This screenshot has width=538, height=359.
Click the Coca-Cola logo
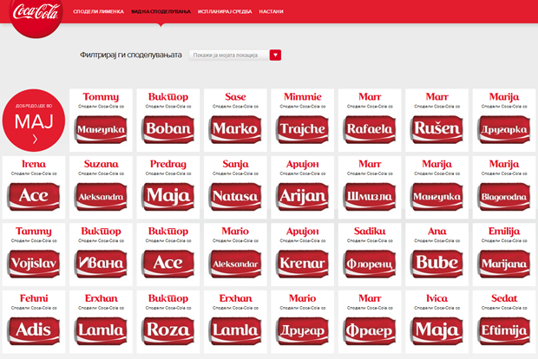(36, 16)
